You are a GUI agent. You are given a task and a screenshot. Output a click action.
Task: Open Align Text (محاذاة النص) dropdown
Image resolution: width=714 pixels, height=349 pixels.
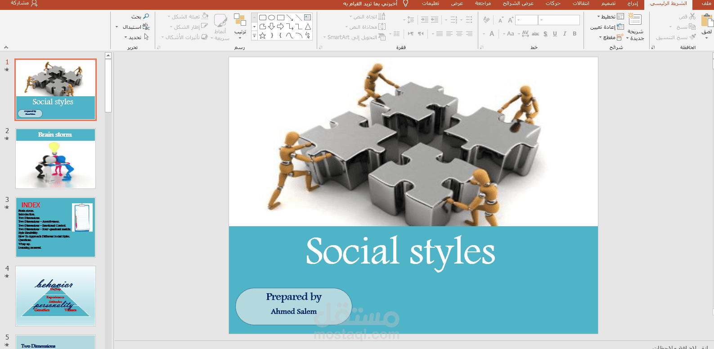(x=365, y=27)
